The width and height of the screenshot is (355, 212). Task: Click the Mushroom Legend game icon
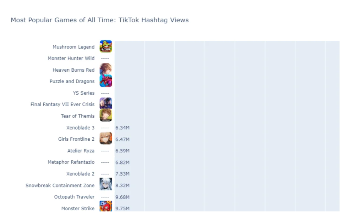[106, 46]
